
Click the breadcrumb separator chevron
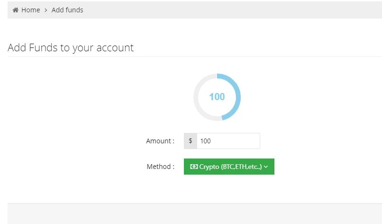[46, 10]
